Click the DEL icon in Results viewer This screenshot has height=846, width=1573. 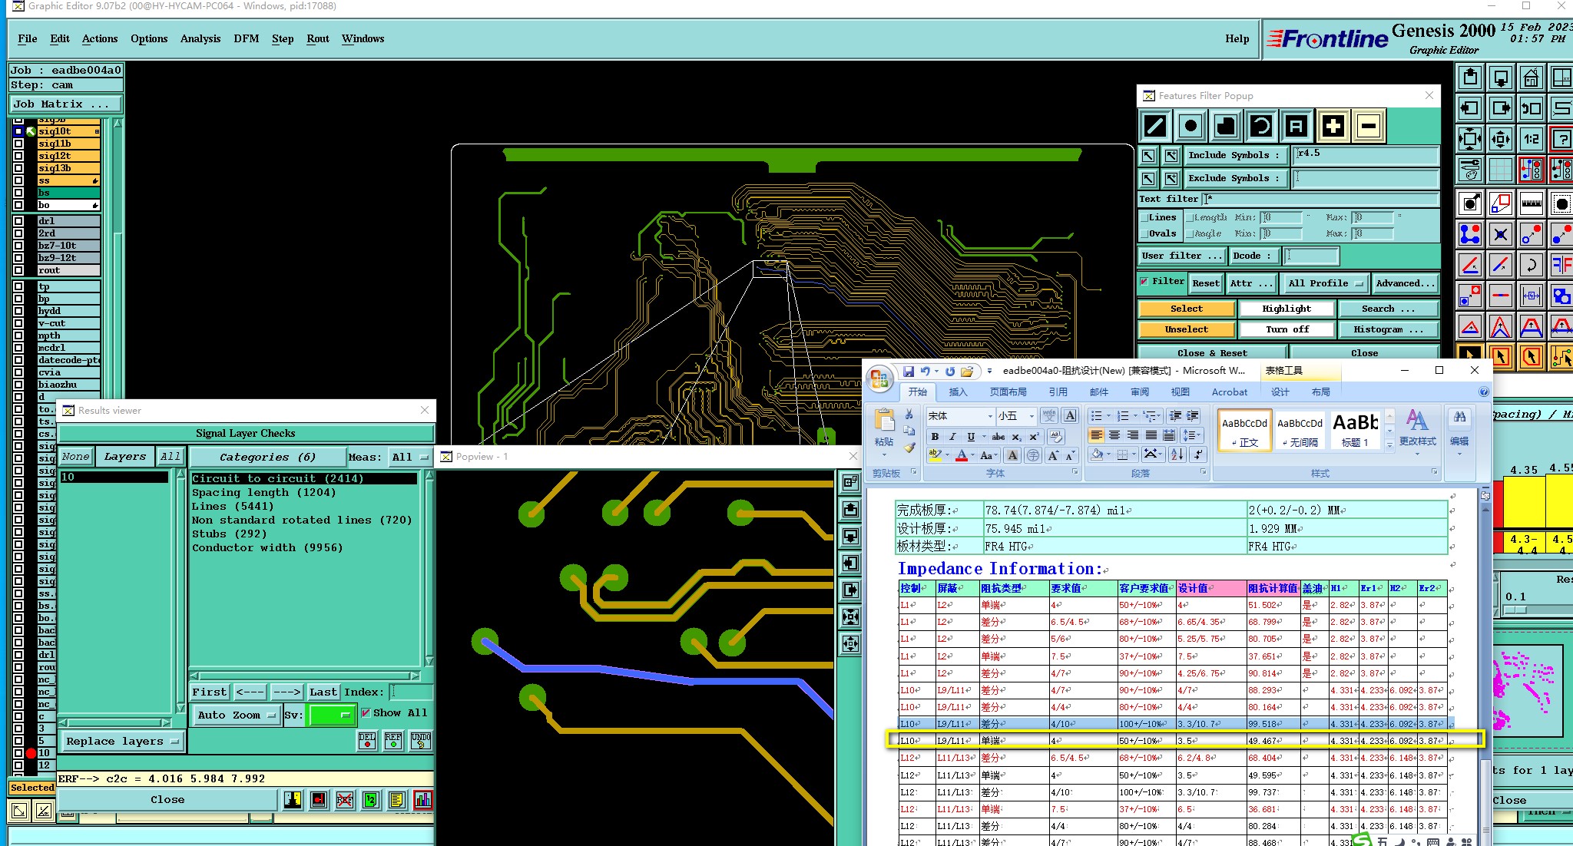pyautogui.click(x=367, y=741)
